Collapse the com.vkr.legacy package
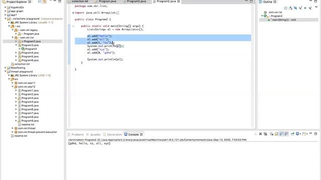This screenshot has height=180, width=321. pyautogui.click(x=13, y=30)
